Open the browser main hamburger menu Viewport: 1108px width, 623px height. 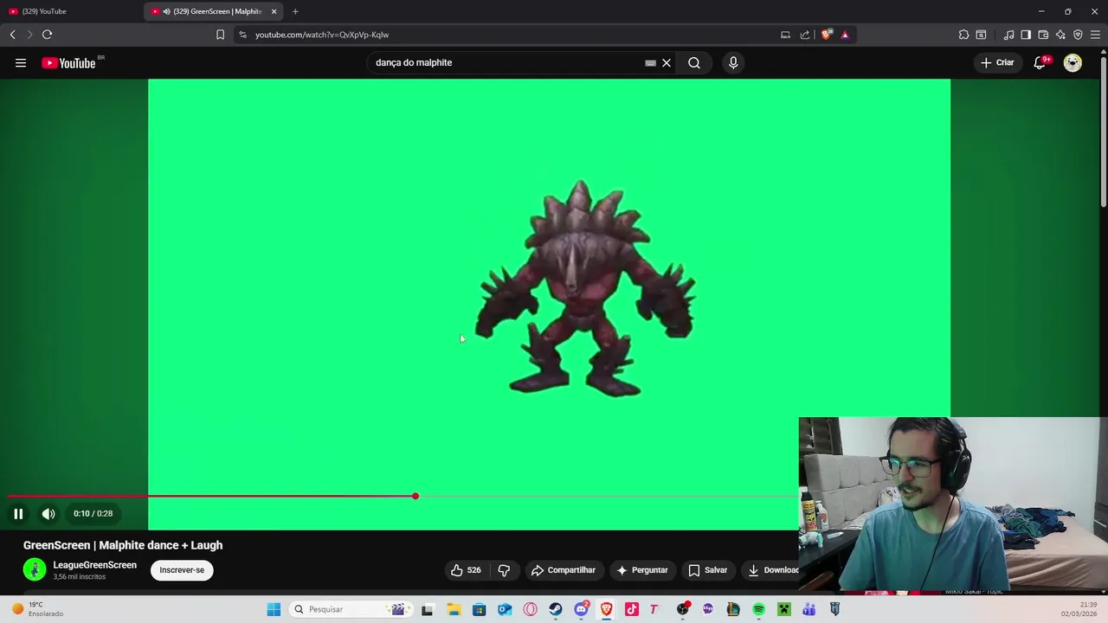pos(1095,35)
